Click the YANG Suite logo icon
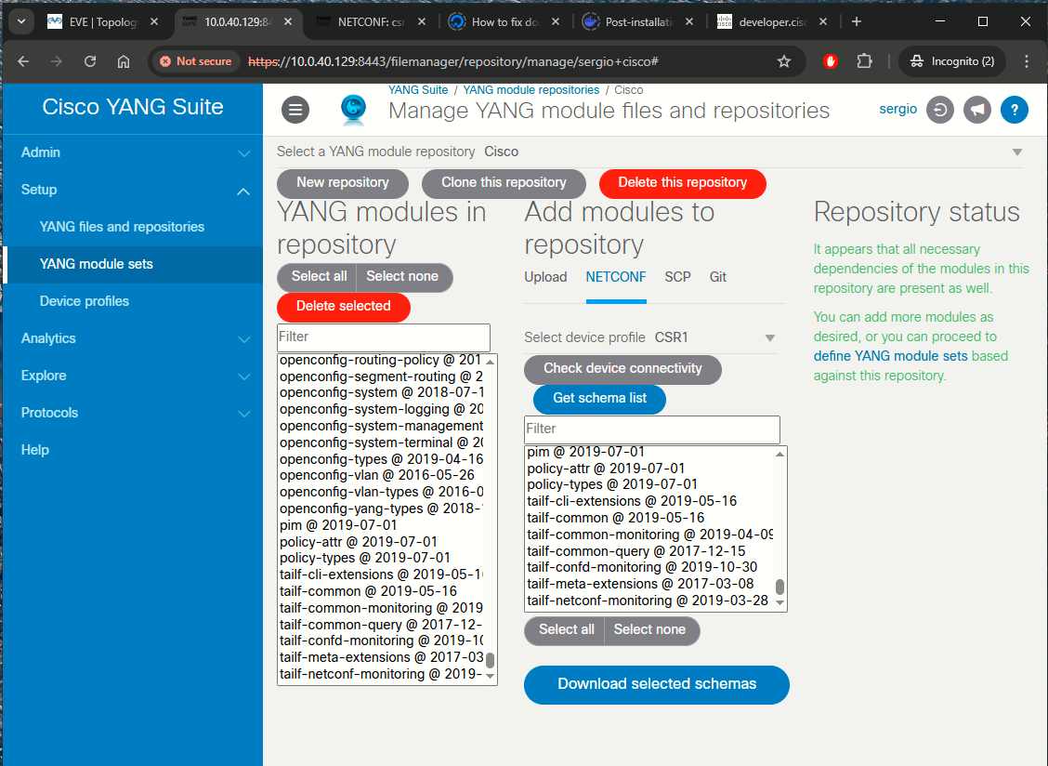This screenshot has height=766, width=1048. [354, 109]
